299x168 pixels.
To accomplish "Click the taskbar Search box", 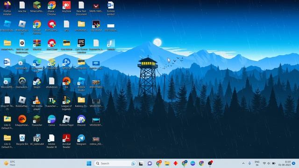I will (x=115, y=163).
